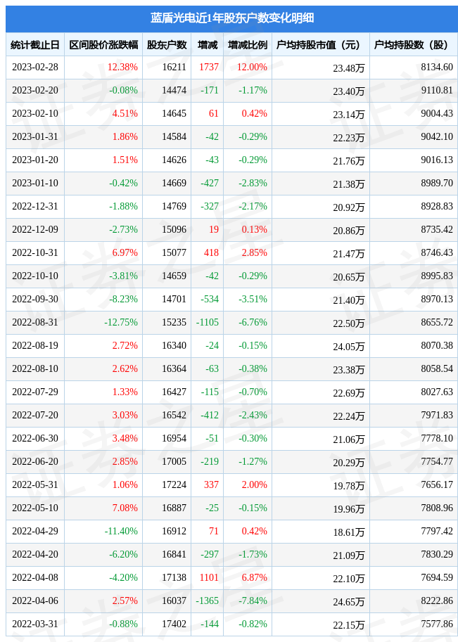Click the 20.65万 market value cell
The image size is (458, 642).
tap(349, 277)
